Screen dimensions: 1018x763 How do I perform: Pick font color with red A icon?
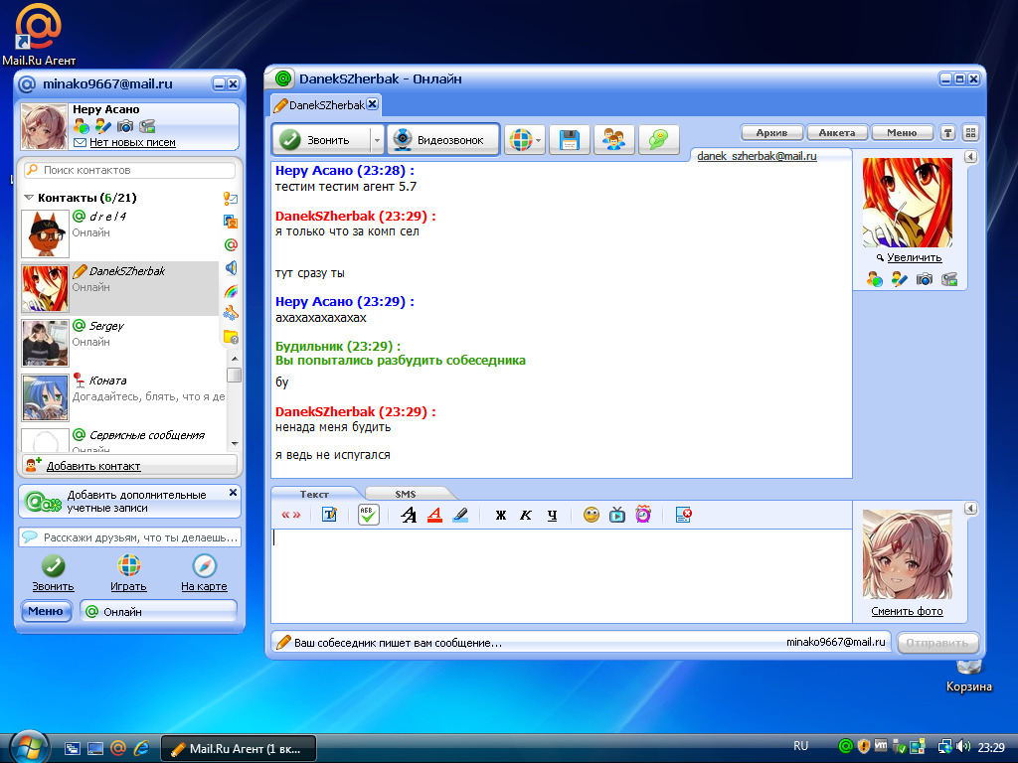coord(434,515)
